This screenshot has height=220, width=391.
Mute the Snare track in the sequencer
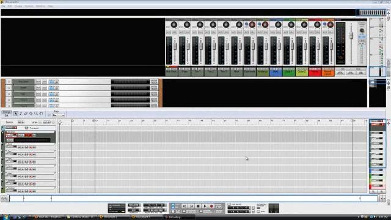tap(19, 147)
